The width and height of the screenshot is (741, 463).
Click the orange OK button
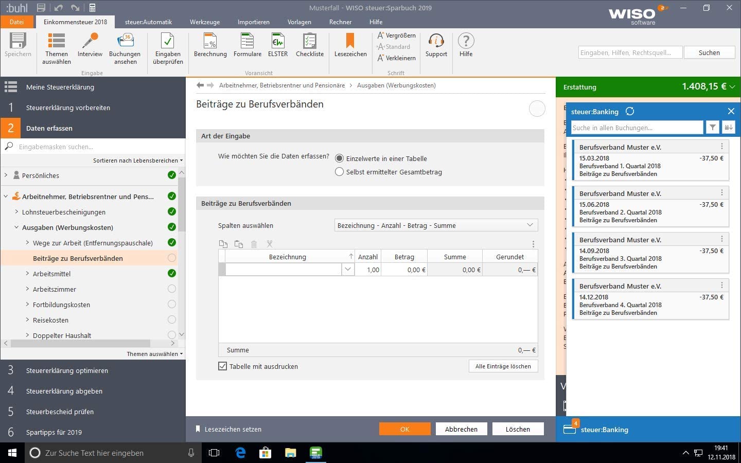(404, 429)
